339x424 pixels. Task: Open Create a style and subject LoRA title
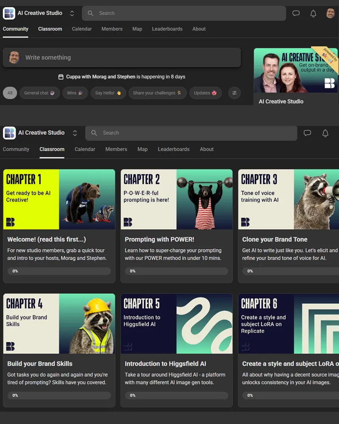coord(291,364)
